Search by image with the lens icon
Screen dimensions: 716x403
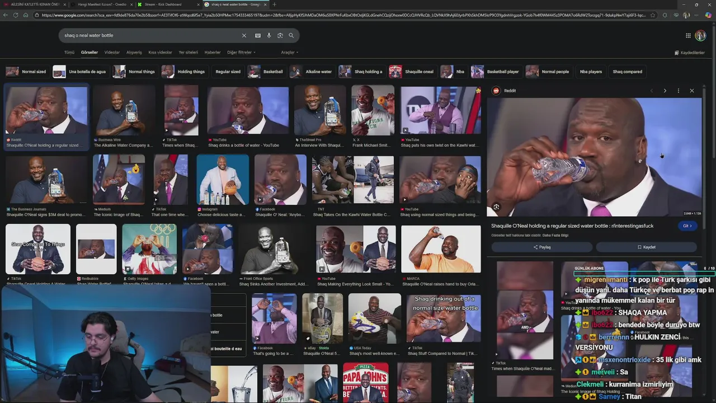point(280,35)
